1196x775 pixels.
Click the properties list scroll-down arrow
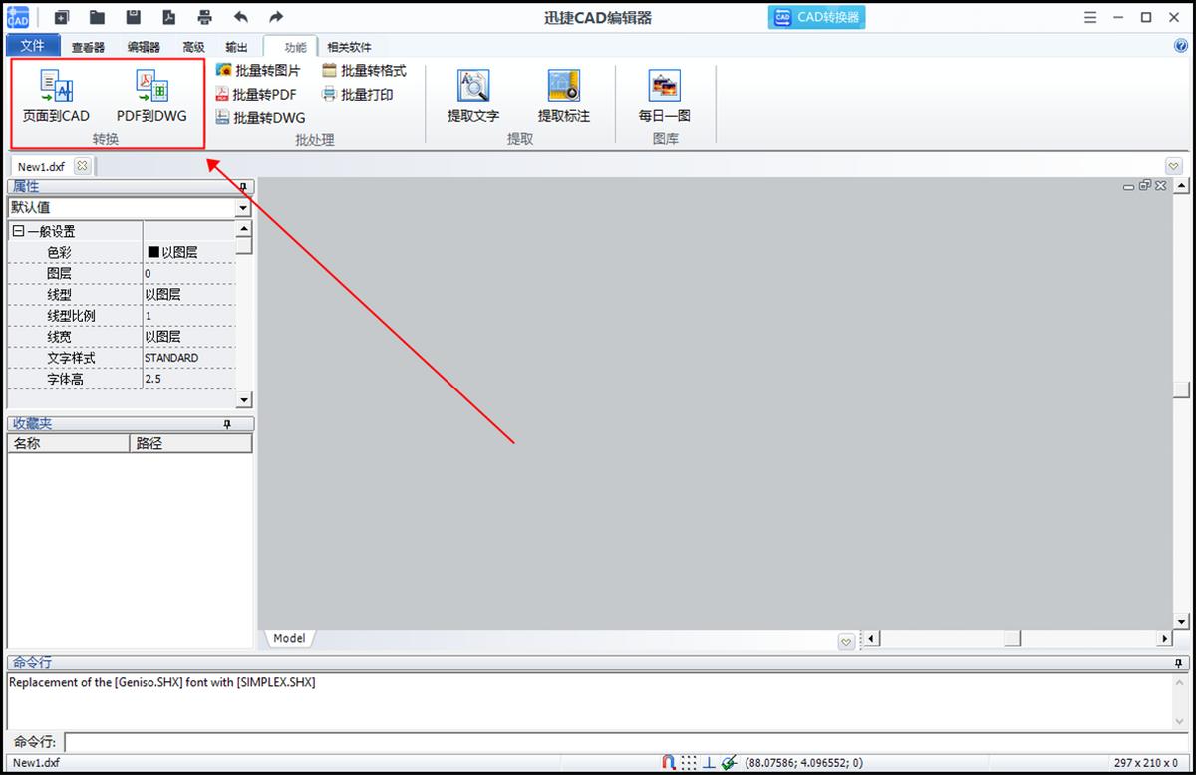click(x=244, y=399)
